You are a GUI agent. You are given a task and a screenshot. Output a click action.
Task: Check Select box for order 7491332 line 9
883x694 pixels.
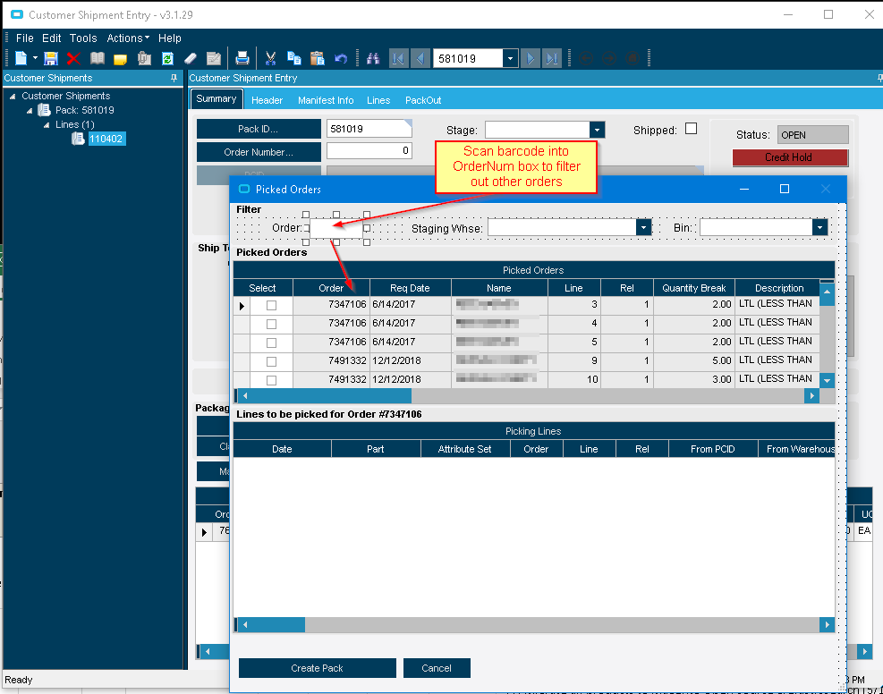pos(271,361)
